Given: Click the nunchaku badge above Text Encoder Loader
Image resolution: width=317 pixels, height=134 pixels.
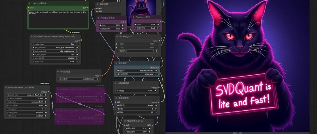Looking at the screenshot, I should [76, 32].
